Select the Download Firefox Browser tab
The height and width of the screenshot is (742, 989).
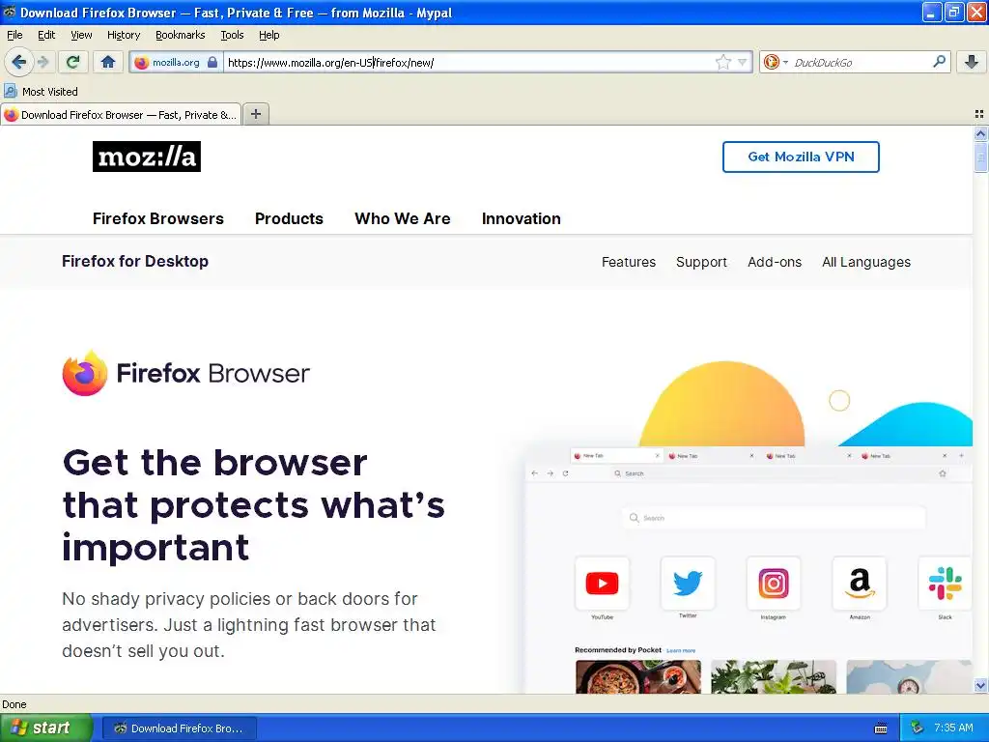point(121,115)
